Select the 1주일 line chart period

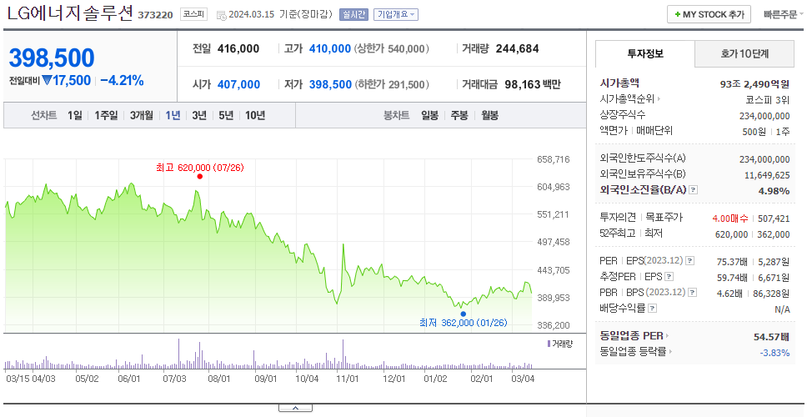pos(106,115)
